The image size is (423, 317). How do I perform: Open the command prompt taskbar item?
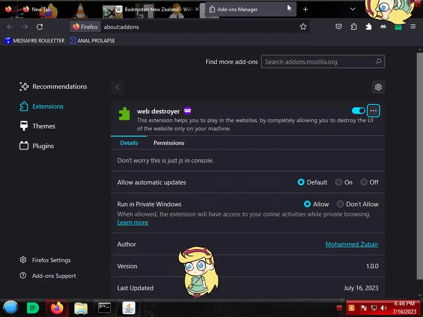coord(105,308)
